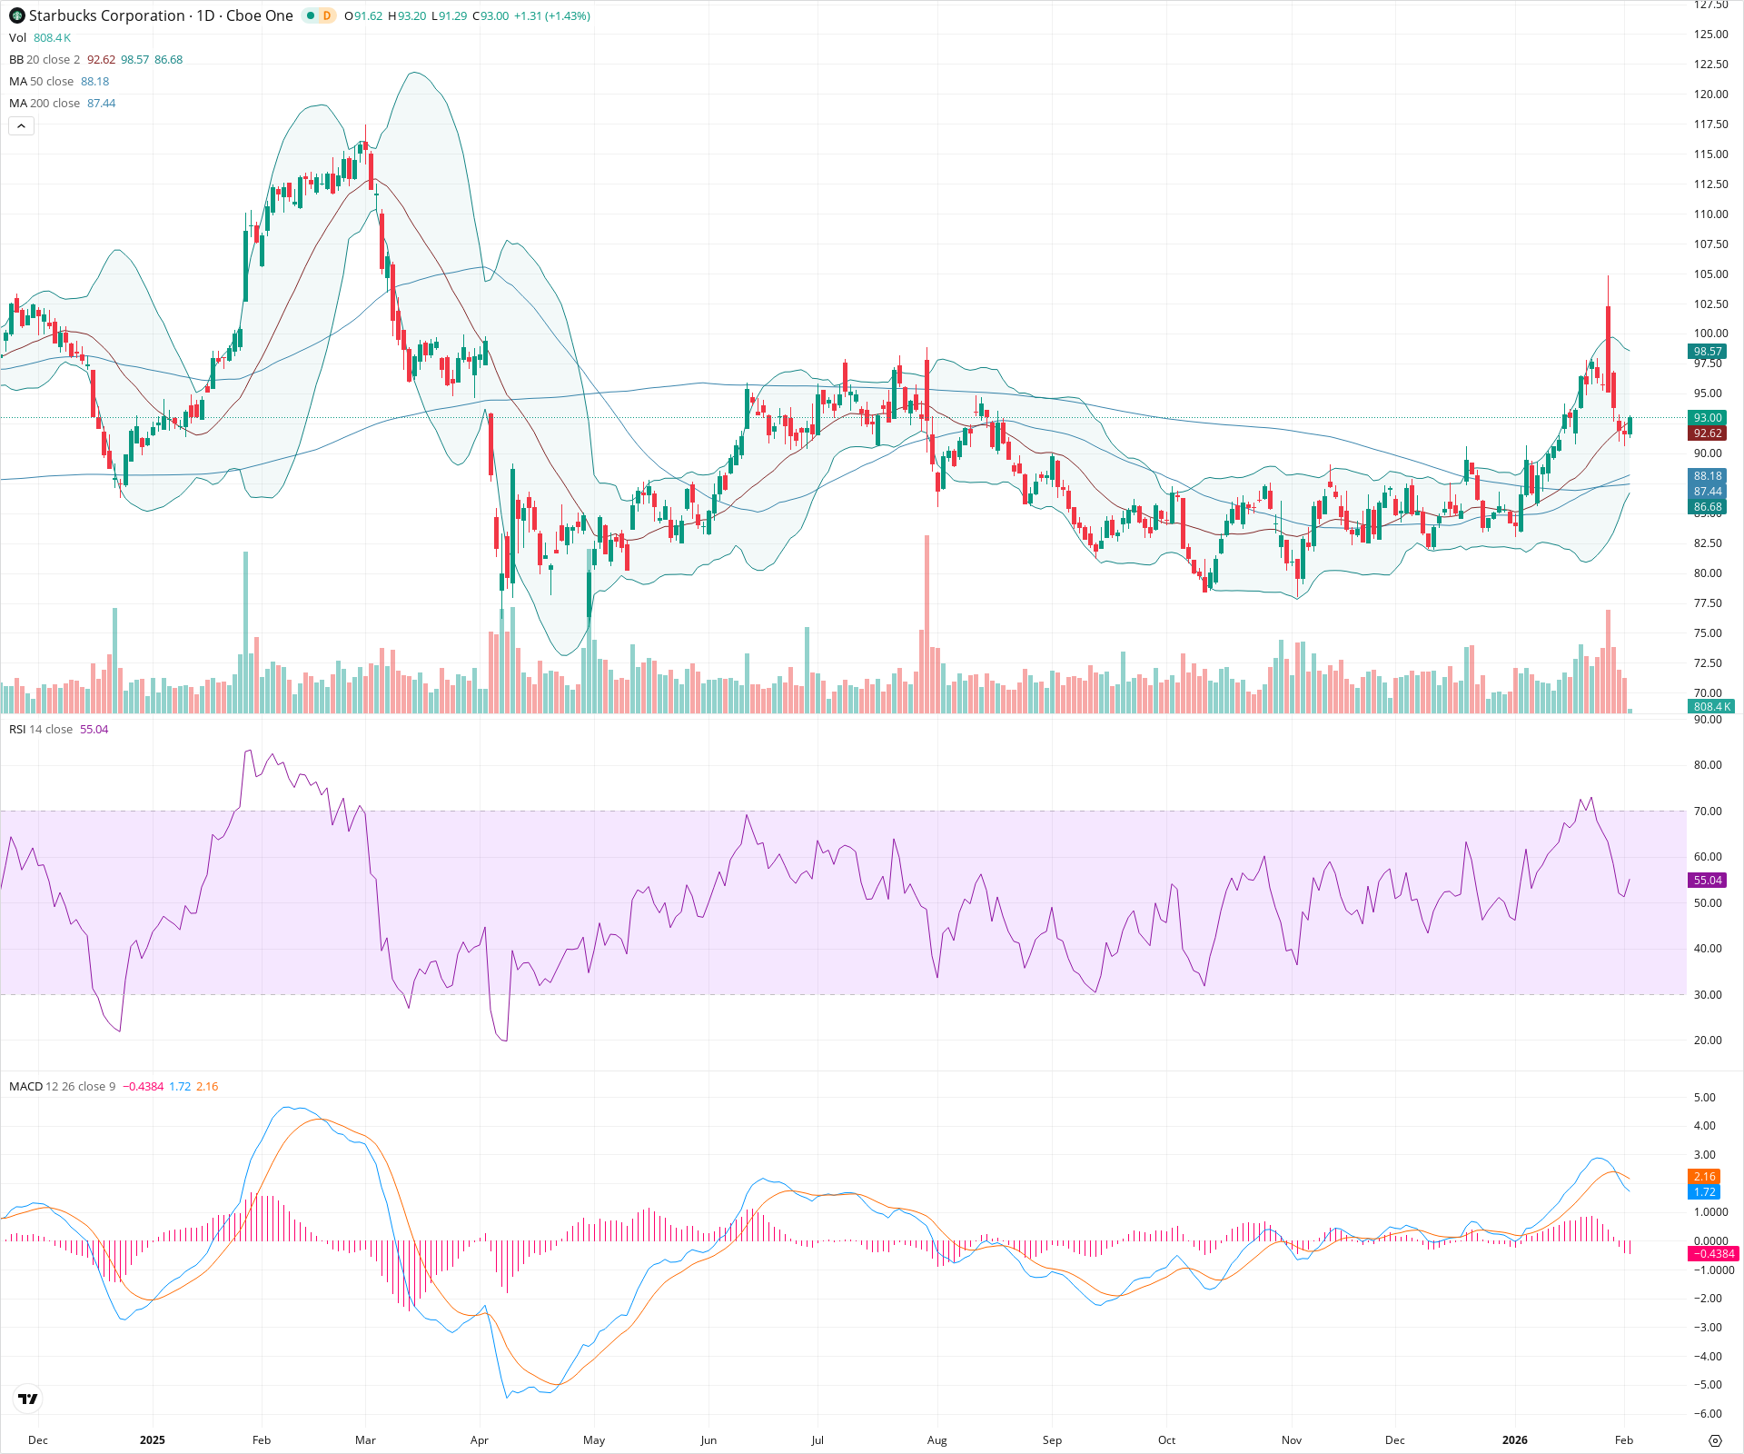Select the 'MACD 12 26 close 9' label

62,1085
